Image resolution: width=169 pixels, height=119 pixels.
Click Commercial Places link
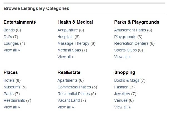tap(74, 87)
